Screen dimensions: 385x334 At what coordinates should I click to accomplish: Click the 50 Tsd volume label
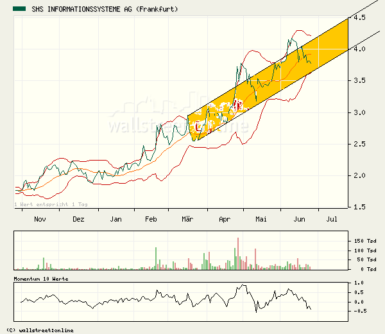point(367,259)
